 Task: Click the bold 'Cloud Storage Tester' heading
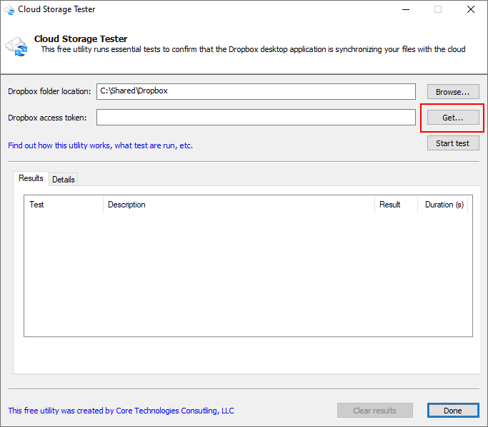point(81,38)
